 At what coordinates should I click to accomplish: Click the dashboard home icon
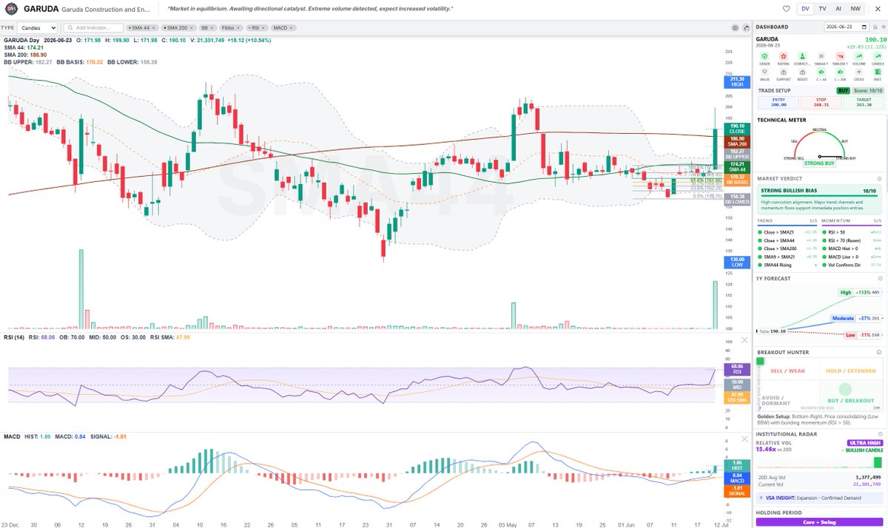[875, 27]
